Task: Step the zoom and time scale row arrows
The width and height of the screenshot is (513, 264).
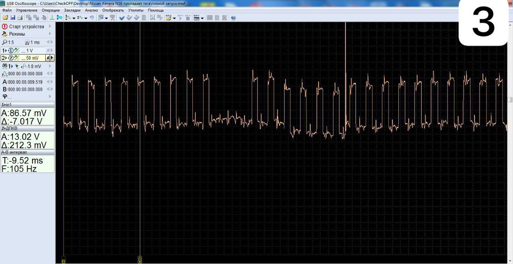Action: [50, 42]
